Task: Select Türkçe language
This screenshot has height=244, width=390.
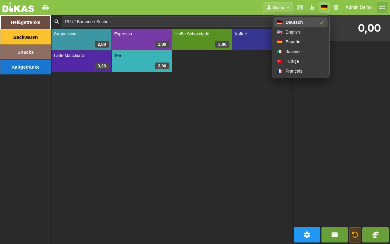Action: 301,61
